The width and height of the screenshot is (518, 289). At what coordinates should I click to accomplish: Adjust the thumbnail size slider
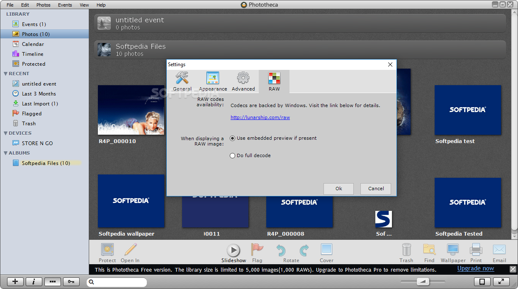[423, 282]
